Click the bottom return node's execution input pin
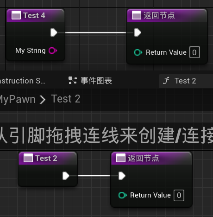213x217 pixels. (122, 176)
